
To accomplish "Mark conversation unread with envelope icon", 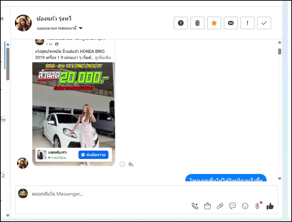I will click(x=231, y=23).
